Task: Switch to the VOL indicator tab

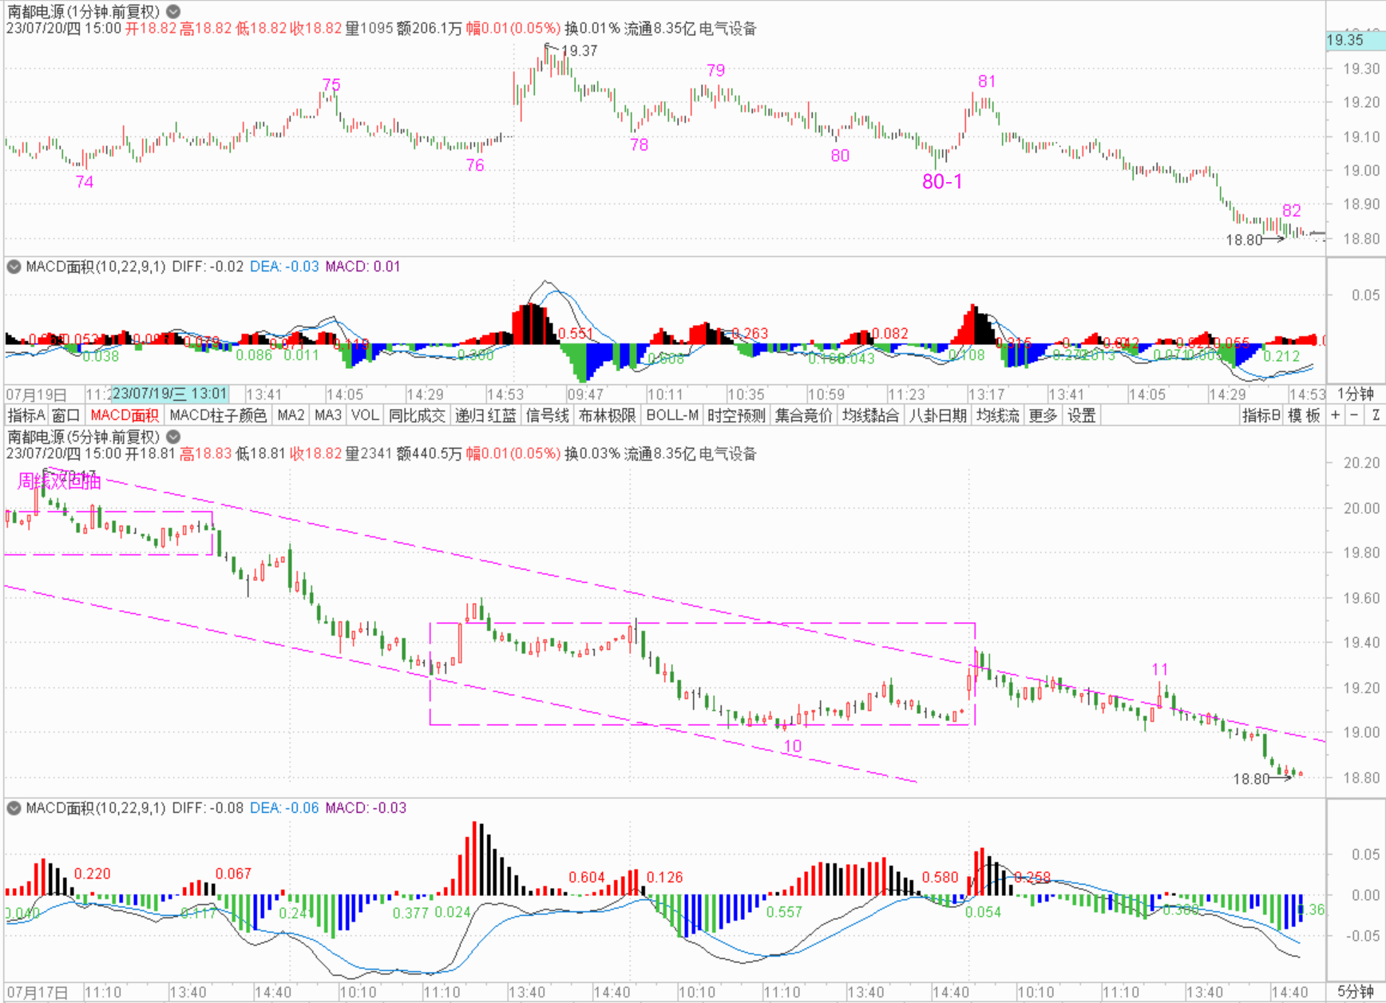Action: pos(365,415)
